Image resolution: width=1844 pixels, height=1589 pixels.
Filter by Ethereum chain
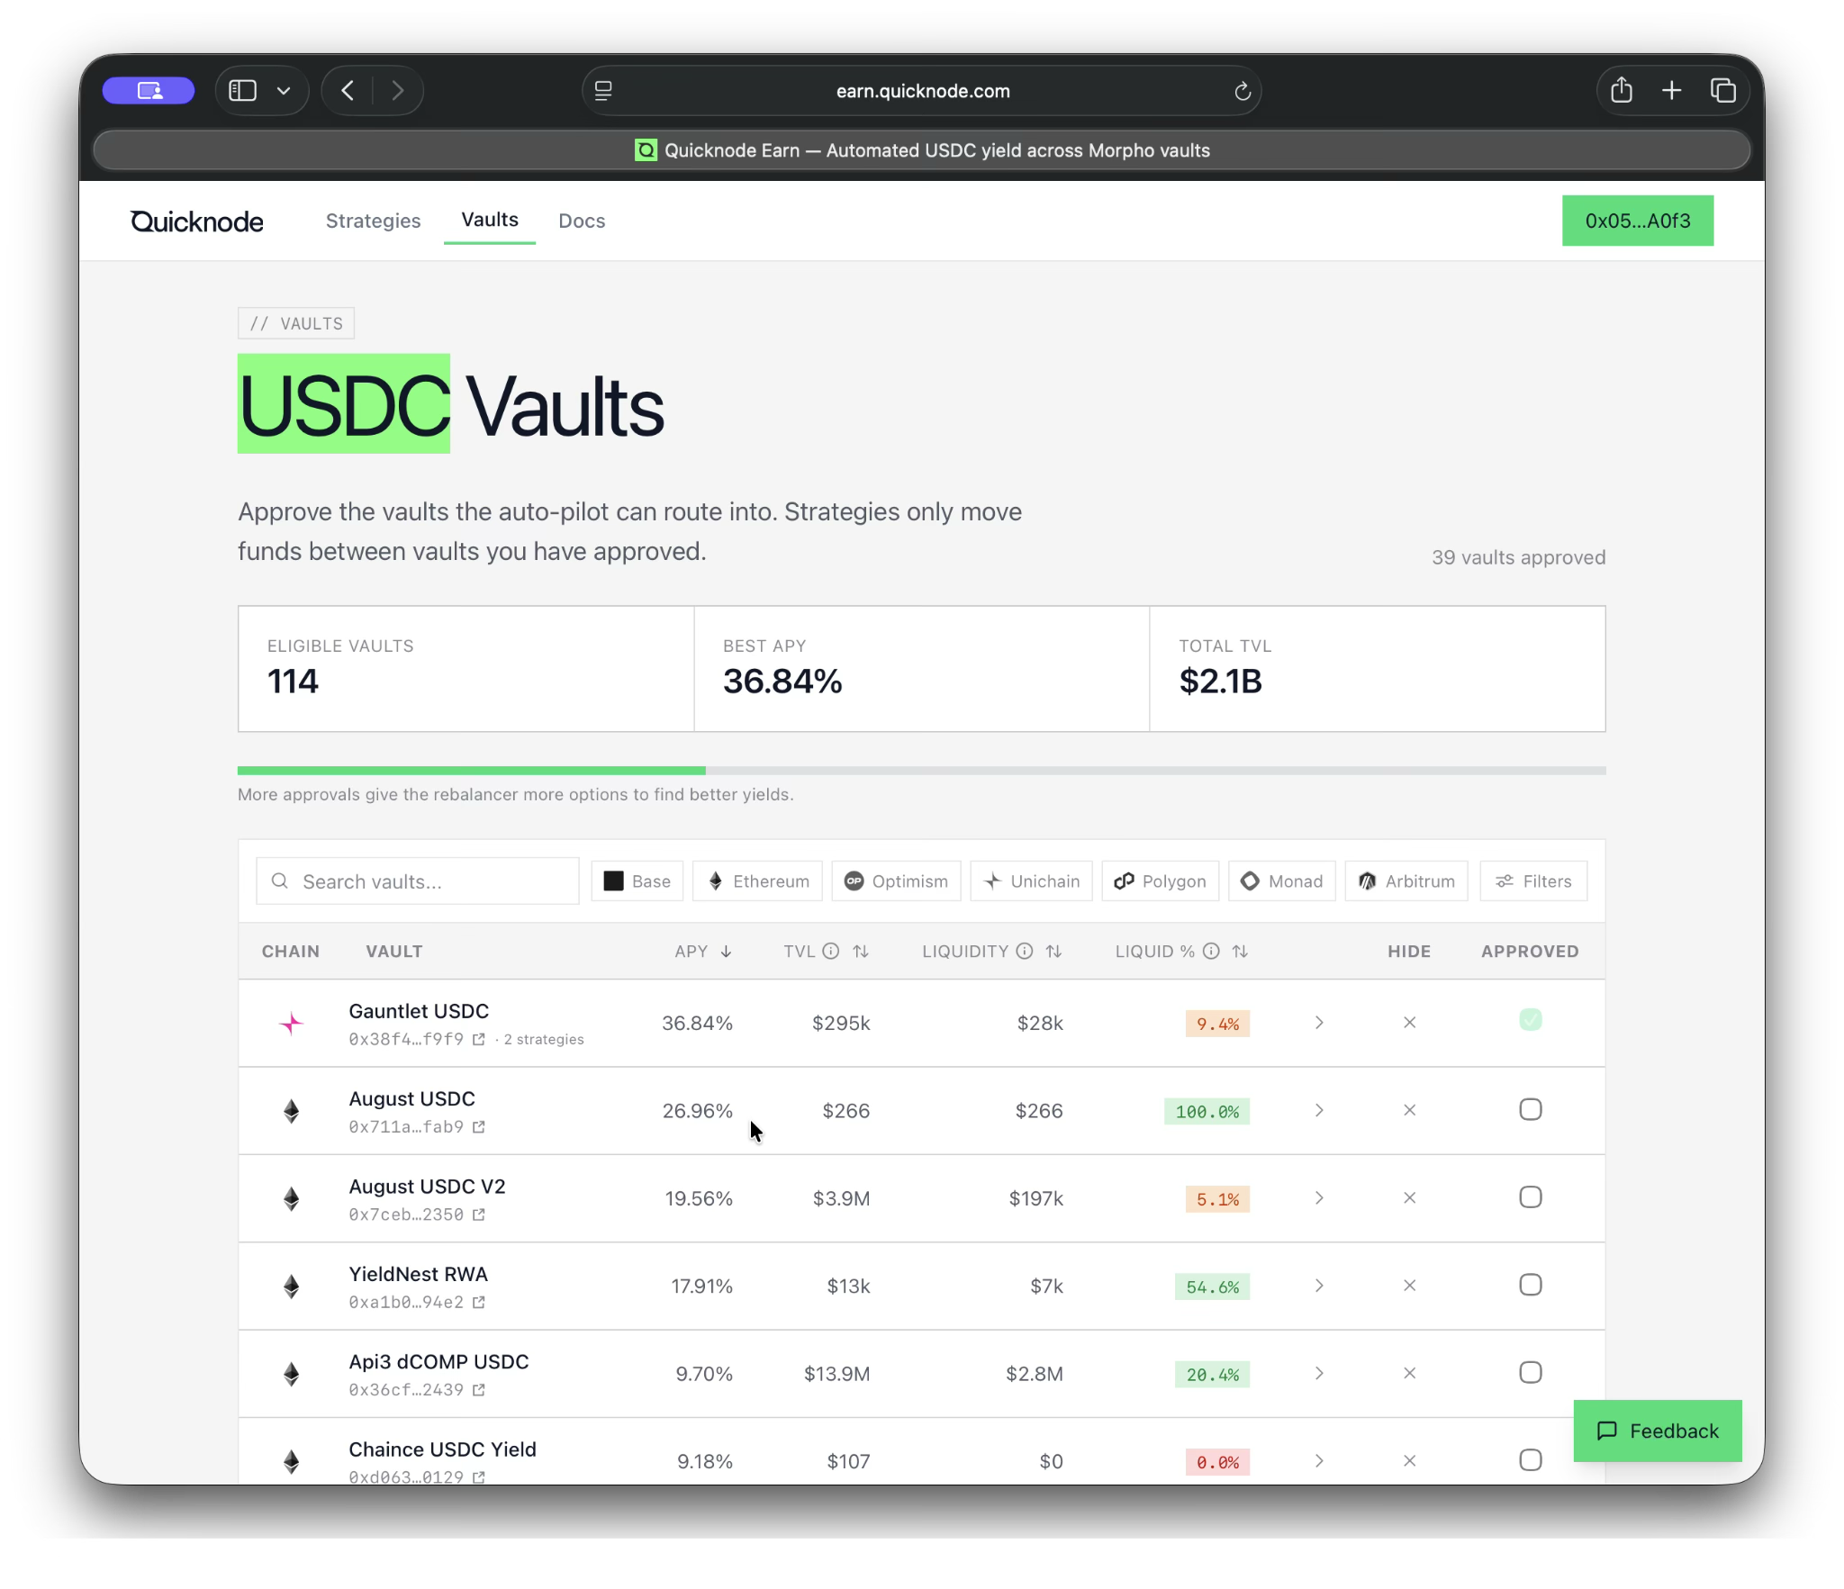click(x=757, y=881)
